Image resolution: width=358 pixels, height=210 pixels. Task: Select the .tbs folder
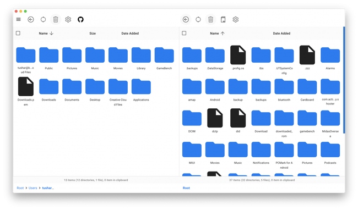pos(261,58)
